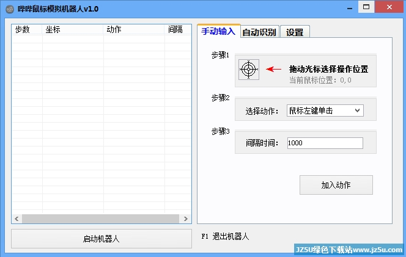Open the 自动识别 tab

[x=259, y=32]
